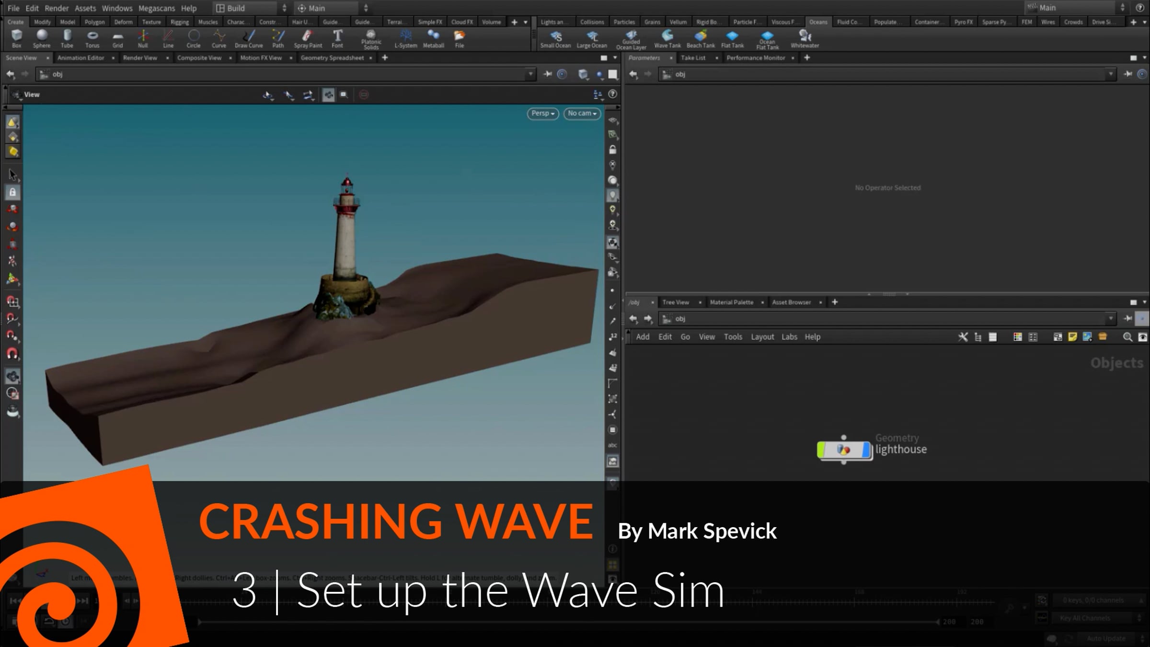Click the Large Ocean tool
1150x647 pixels.
click(592, 39)
